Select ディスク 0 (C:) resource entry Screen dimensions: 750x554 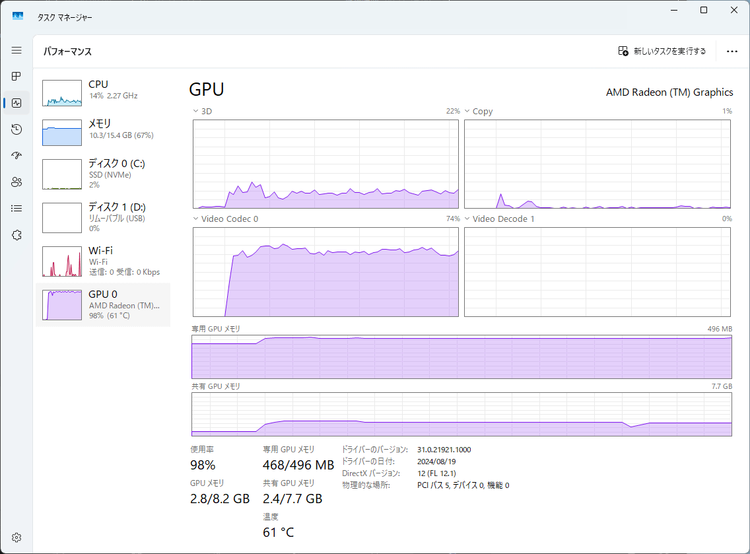click(x=102, y=174)
